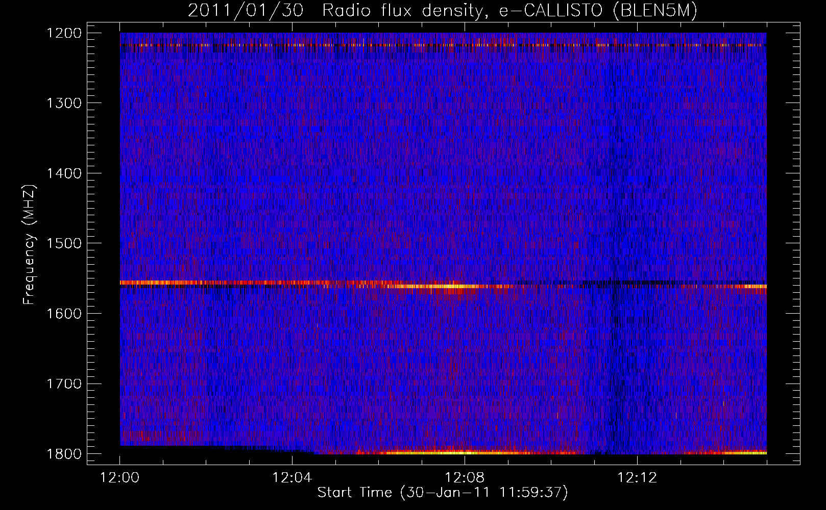Image resolution: width=826 pixels, height=510 pixels.
Task: Click the 1500 frequency tick label
Action: point(64,243)
